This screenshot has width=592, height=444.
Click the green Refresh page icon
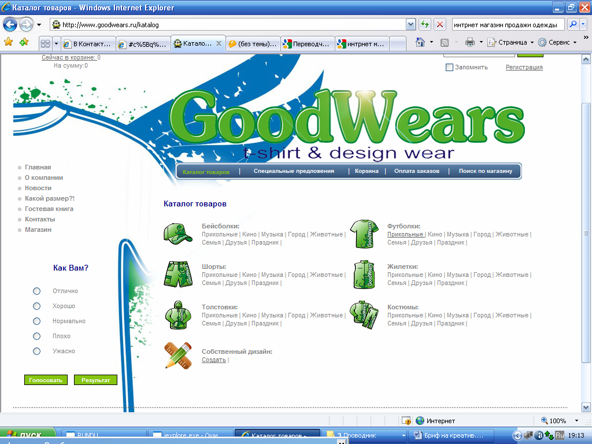[425, 24]
